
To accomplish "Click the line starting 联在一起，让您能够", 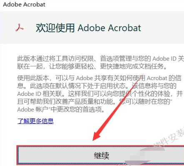I will pyautogui.click(x=92, y=66).
